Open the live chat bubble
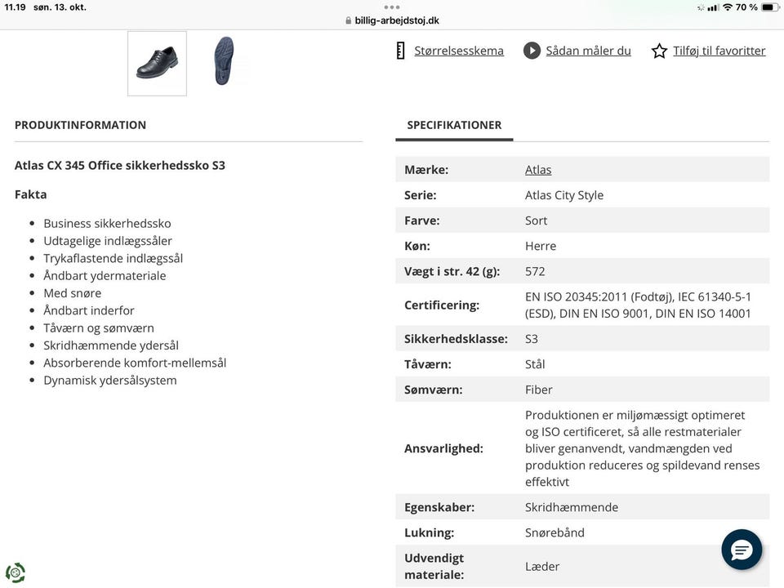Image resolution: width=784 pixels, height=588 pixels. pos(742,550)
